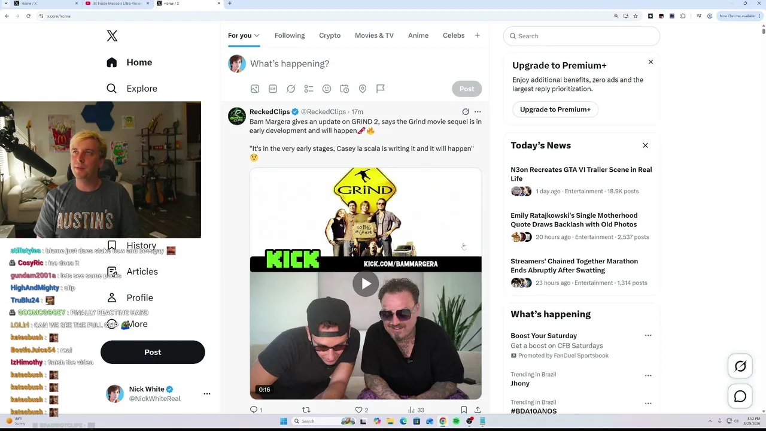
Task: Dismiss the Upgrade to Premium+ card
Action: tap(651, 62)
